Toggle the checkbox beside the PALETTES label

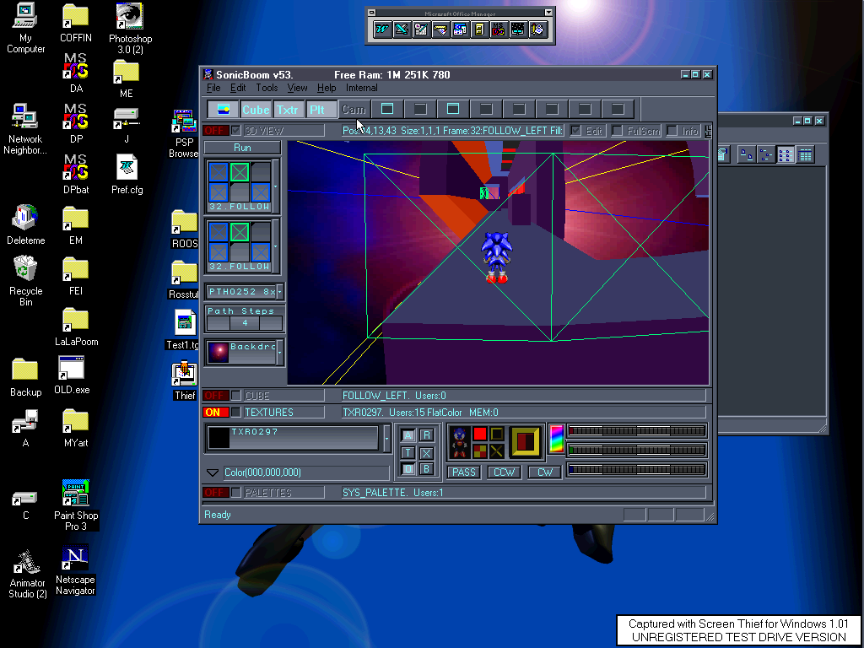tap(236, 493)
